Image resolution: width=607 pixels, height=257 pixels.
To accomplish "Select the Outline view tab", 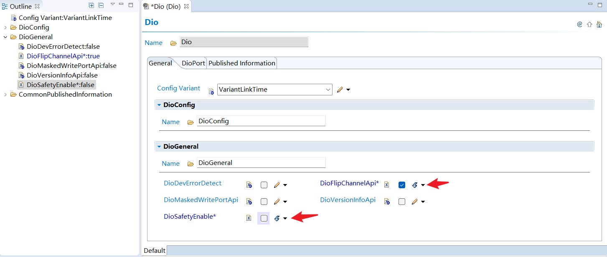I will click(x=21, y=6).
